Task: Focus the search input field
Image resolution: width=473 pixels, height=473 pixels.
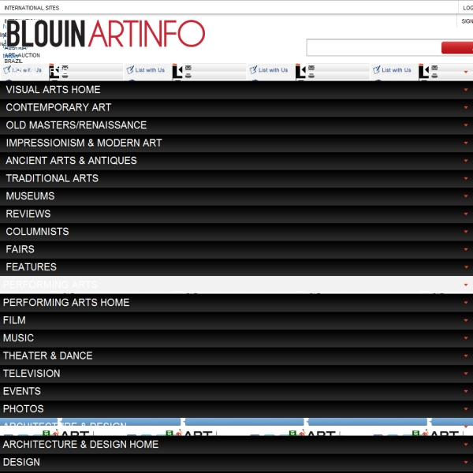Action: click(x=374, y=47)
